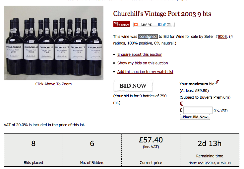Click the Bids placed count cell
The width and height of the screenshot is (244, 169).
pos(33,150)
